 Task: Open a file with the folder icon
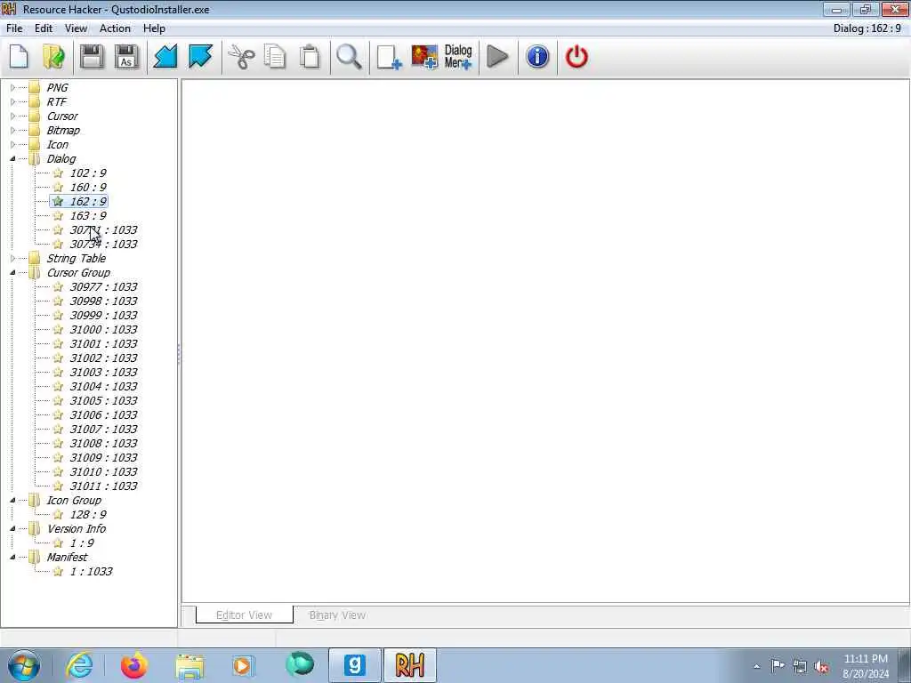tap(54, 57)
